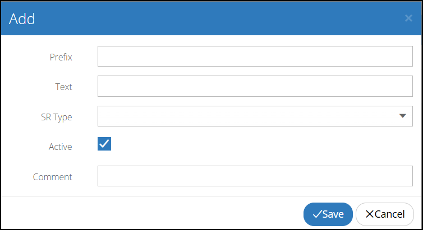Click the X icon on Cancel
Image resolution: width=423 pixels, height=230 pixels.
[369, 214]
